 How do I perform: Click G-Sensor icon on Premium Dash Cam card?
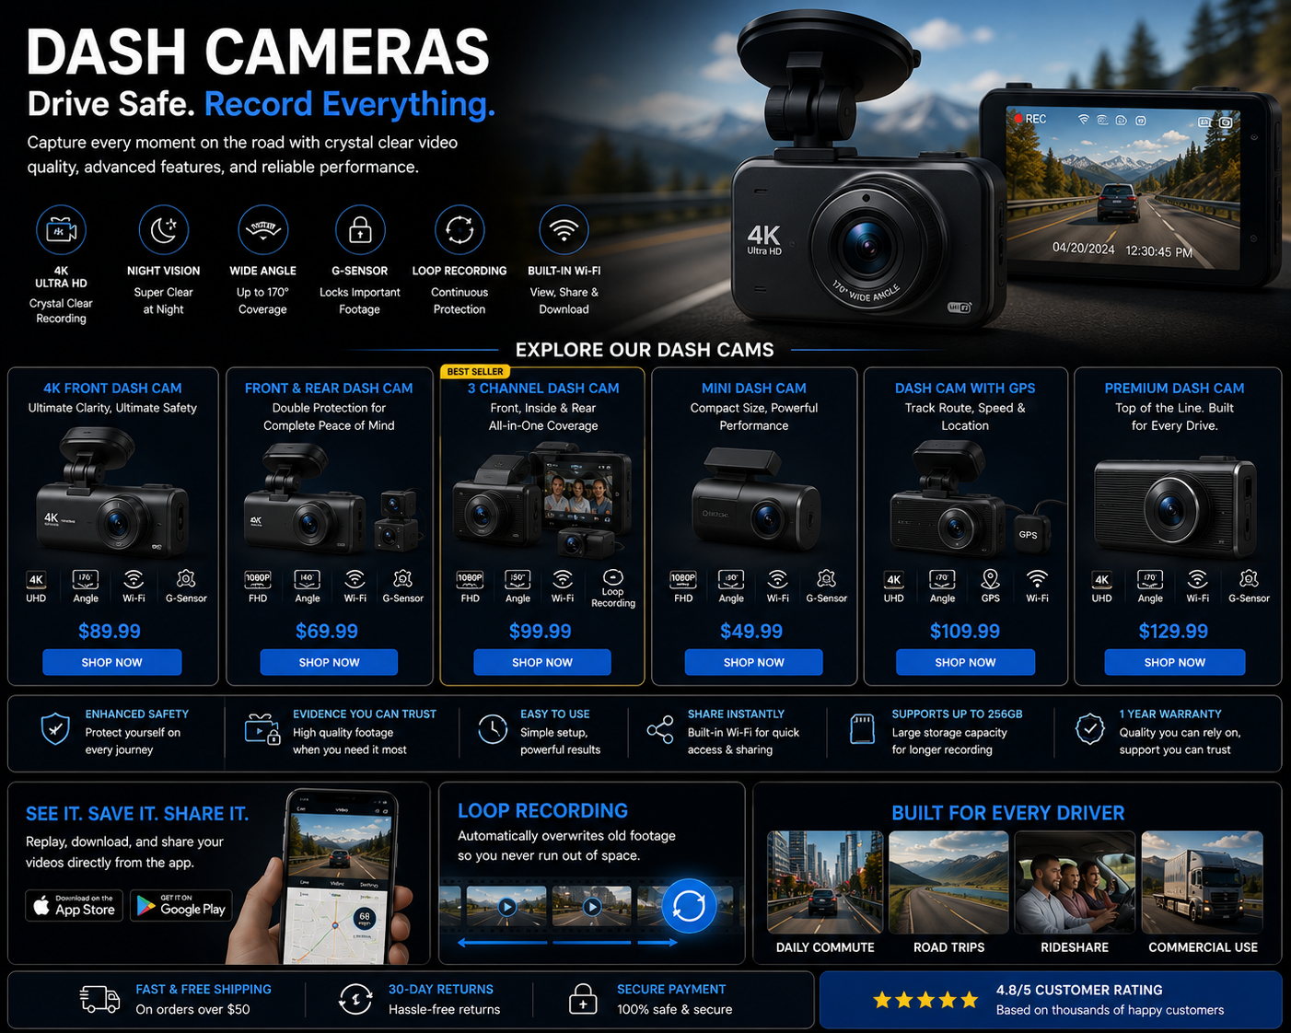point(1249,579)
